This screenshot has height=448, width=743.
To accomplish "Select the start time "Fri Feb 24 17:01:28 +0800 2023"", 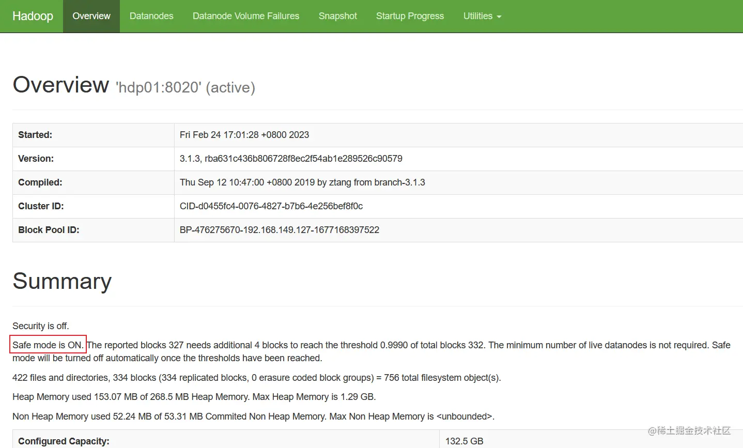I will (244, 135).
